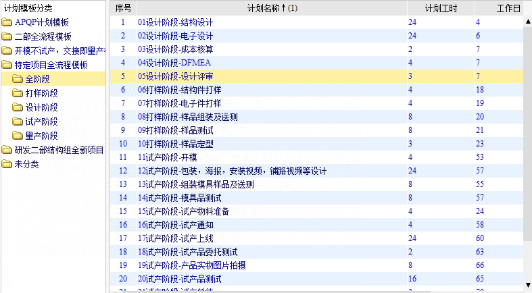Open plan 05设计阶段-设计评审

coord(175,76)
